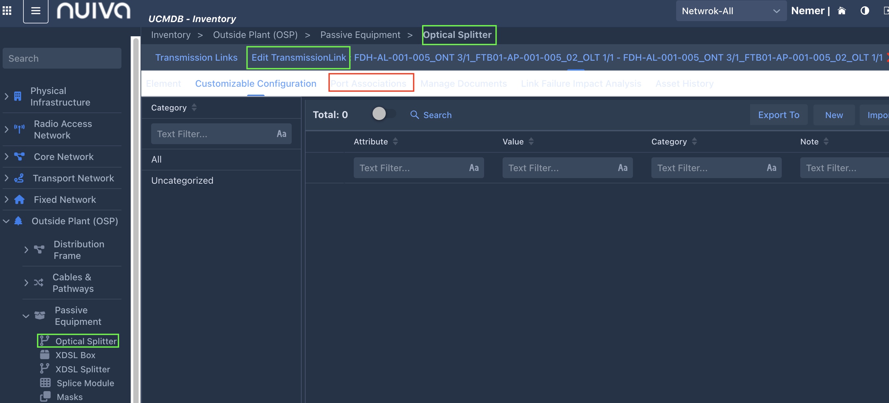Click the XDSL Box icon
Screen dimensions: 889x403
(45, 355)
